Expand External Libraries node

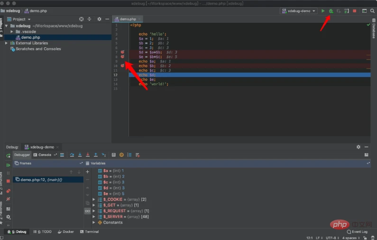[x=7, y=43]
